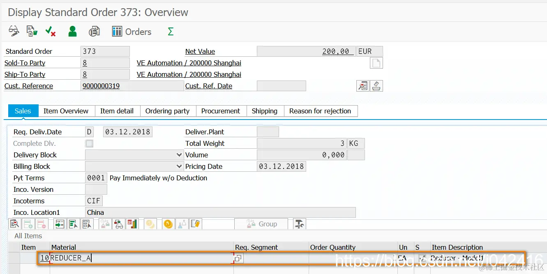This screenshot has width=547, height=274.
Task: Click the Req. Deliv.Date field 03.12.2018
Action: click(x=127, y=132)
